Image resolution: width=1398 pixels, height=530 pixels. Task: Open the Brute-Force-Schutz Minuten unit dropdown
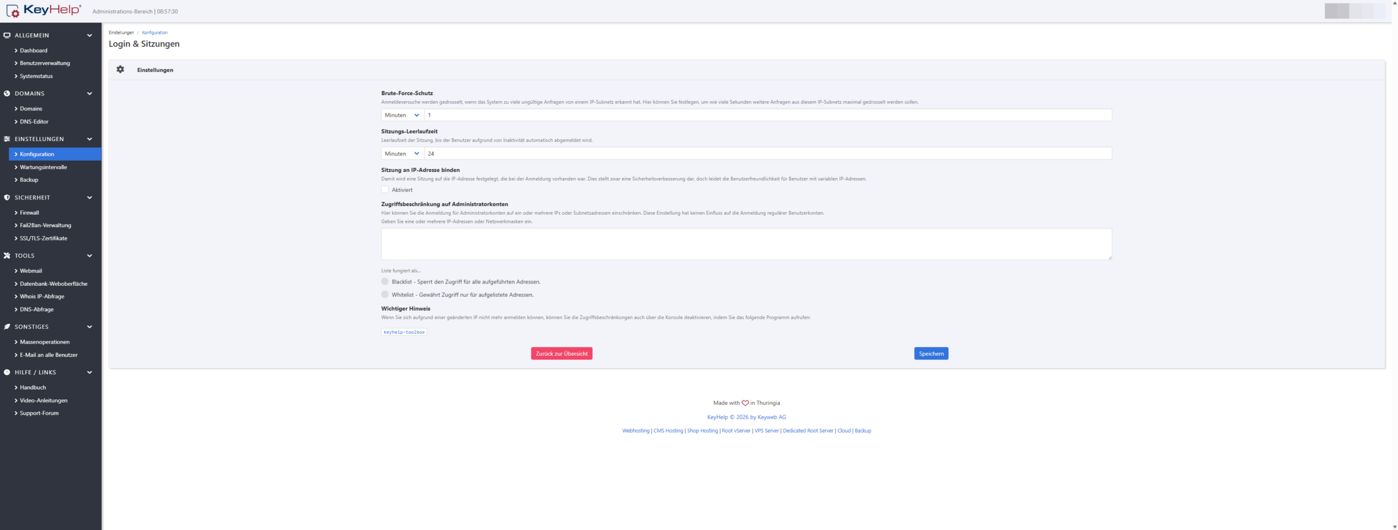point(402,115)
